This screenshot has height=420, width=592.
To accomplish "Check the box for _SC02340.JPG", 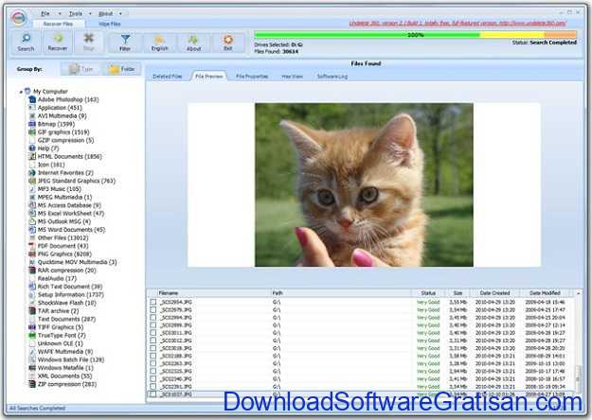I will pos(152,378).
